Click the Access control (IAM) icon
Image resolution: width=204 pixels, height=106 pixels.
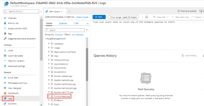(5, 28)
